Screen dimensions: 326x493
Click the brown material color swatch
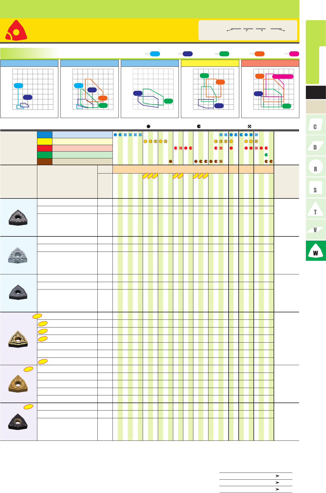[44, 161]
